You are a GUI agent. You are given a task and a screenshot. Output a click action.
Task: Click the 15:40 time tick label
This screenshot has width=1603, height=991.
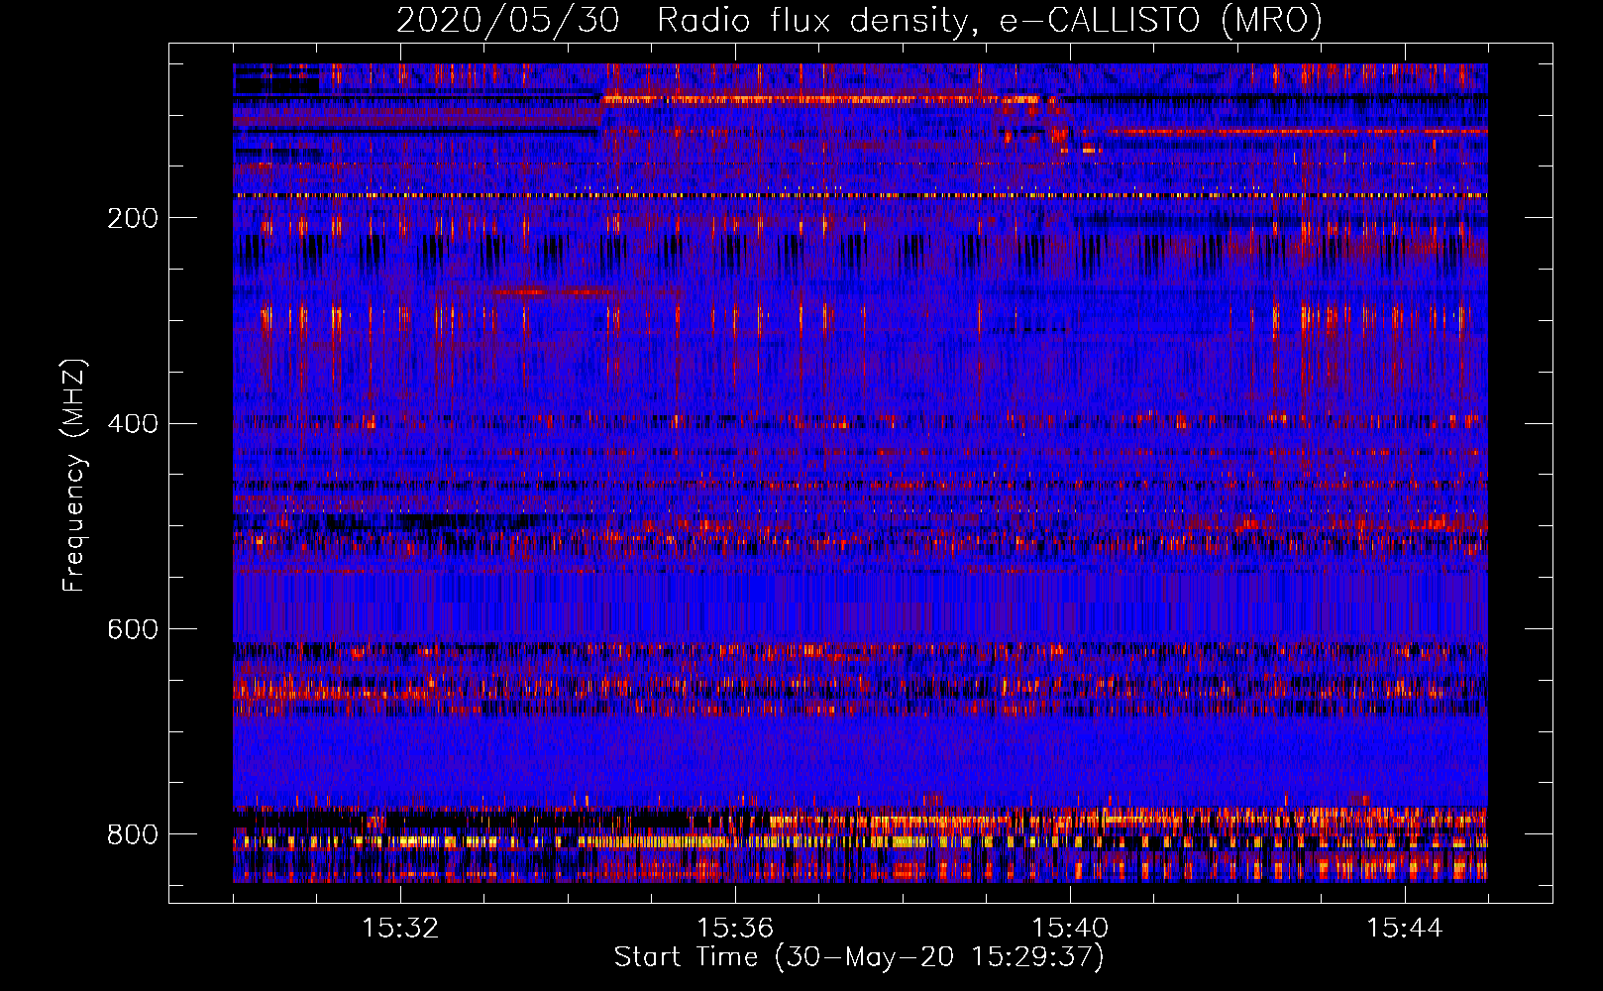[1070, 929]
